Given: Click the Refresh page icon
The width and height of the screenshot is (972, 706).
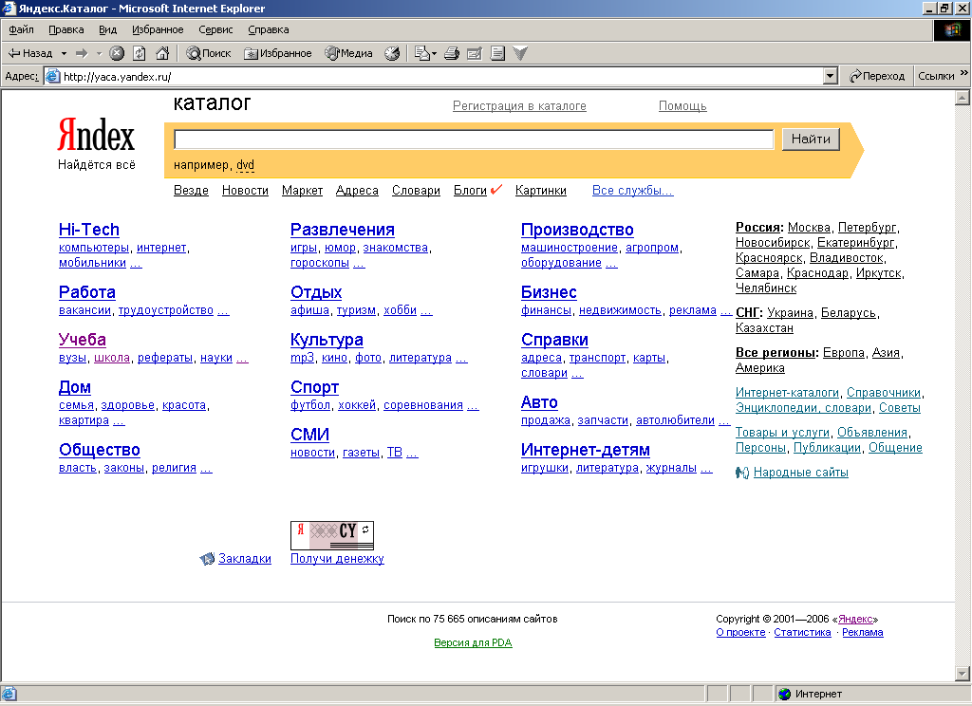Looking at the screenshot, I should point(140,53).
